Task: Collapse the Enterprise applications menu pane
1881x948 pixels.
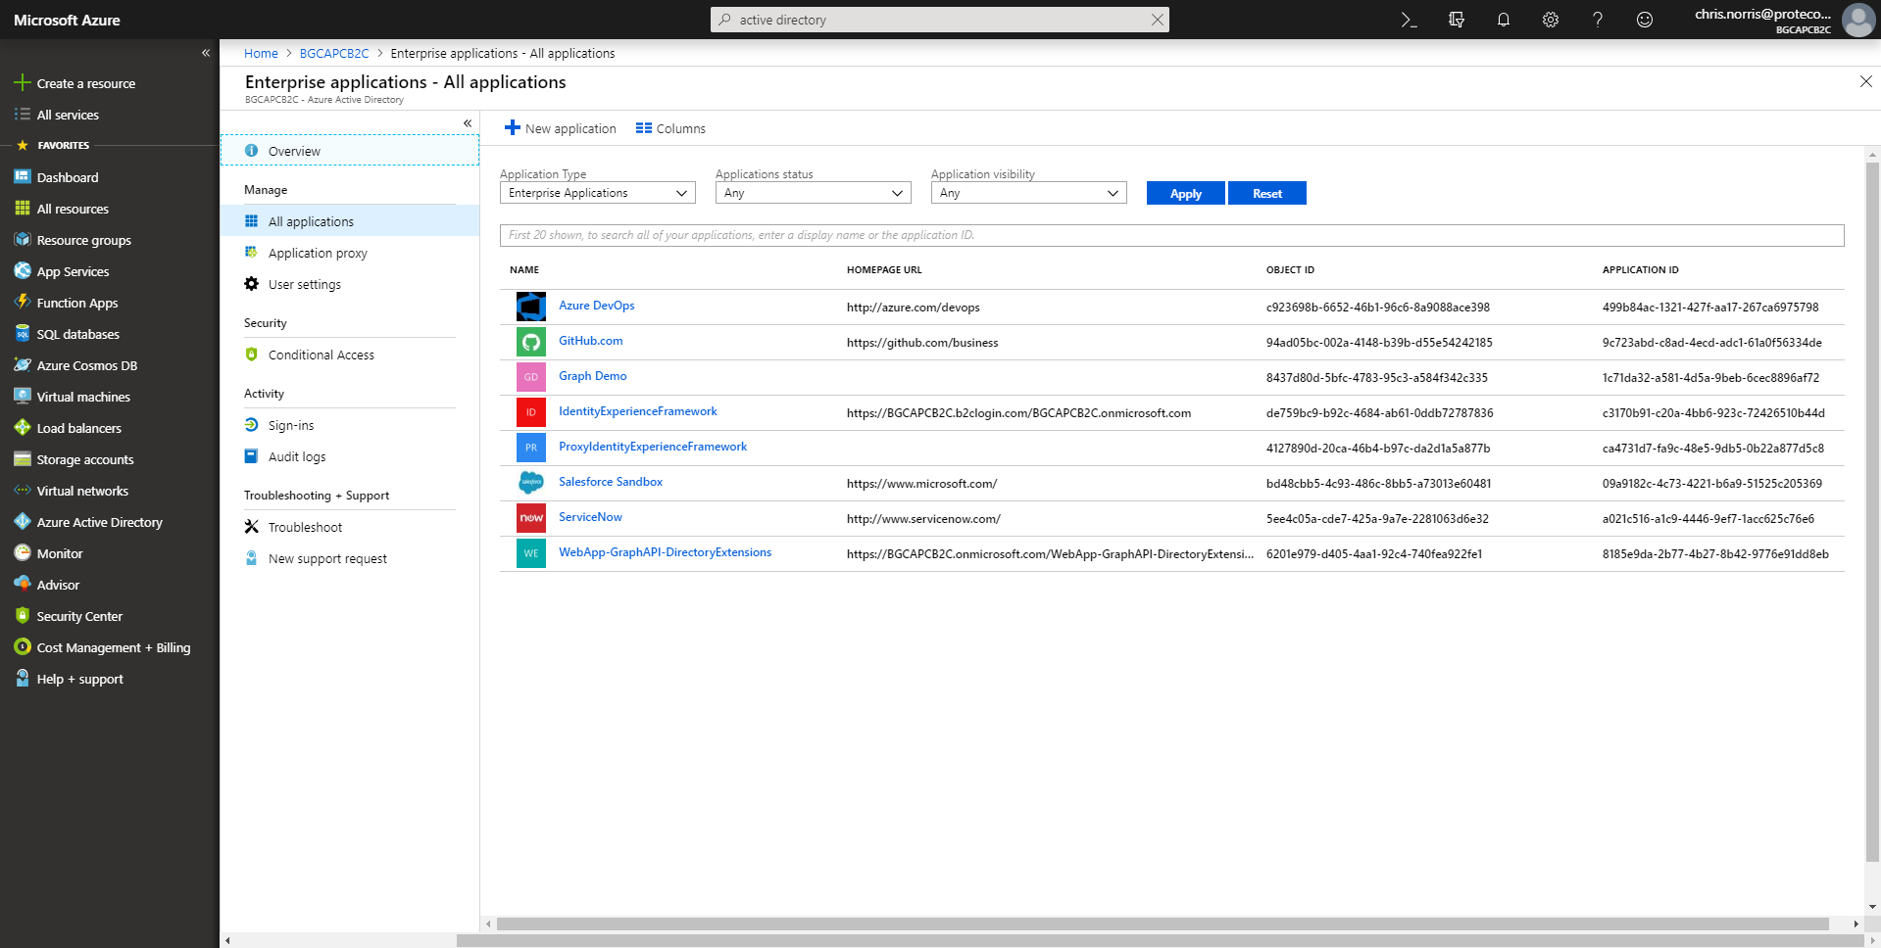Action: [468, 123]
